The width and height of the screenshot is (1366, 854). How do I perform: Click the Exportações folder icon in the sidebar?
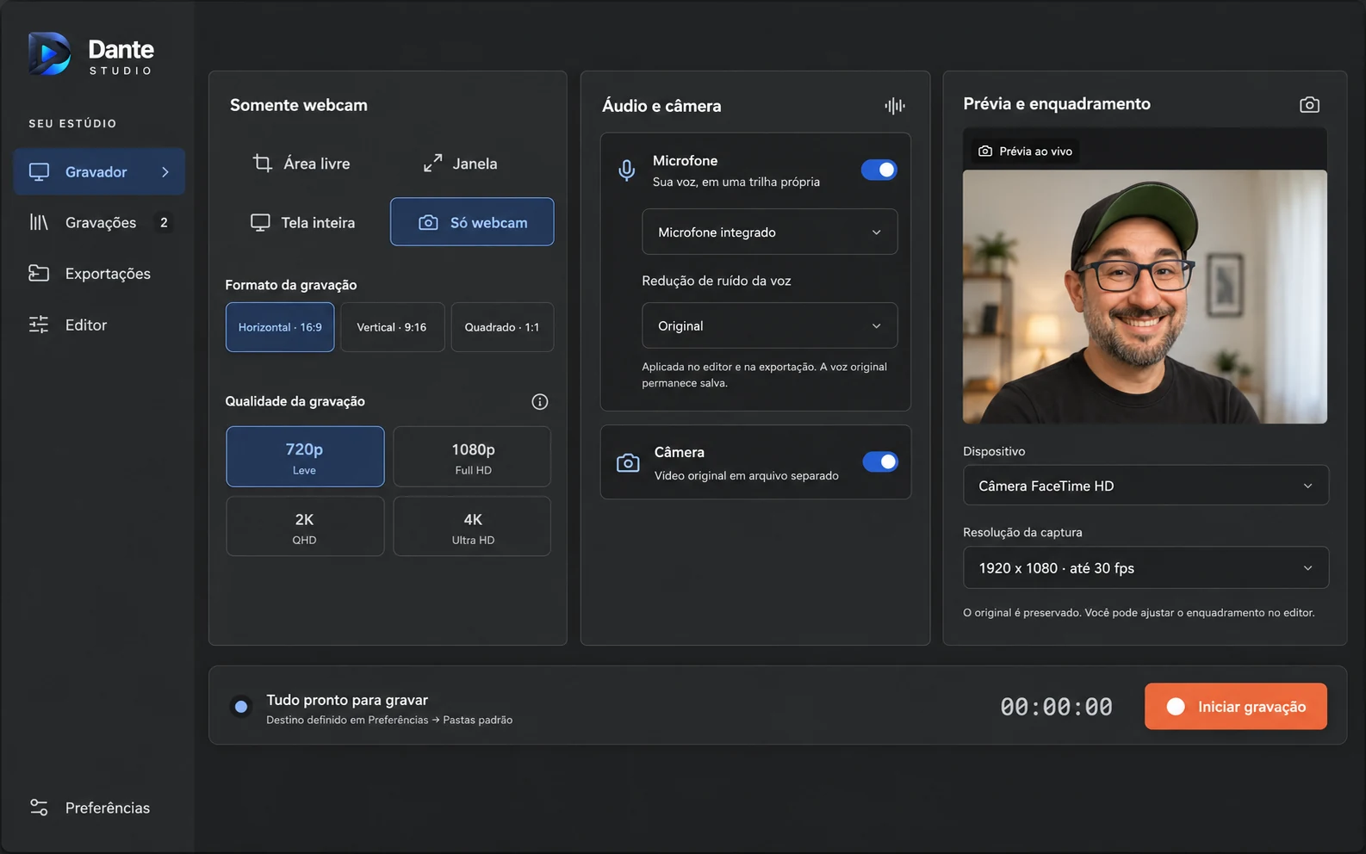pyautogui.click(x=39, y=274)
